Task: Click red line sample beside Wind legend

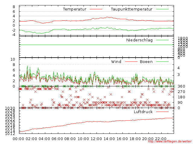Action: 131,62
